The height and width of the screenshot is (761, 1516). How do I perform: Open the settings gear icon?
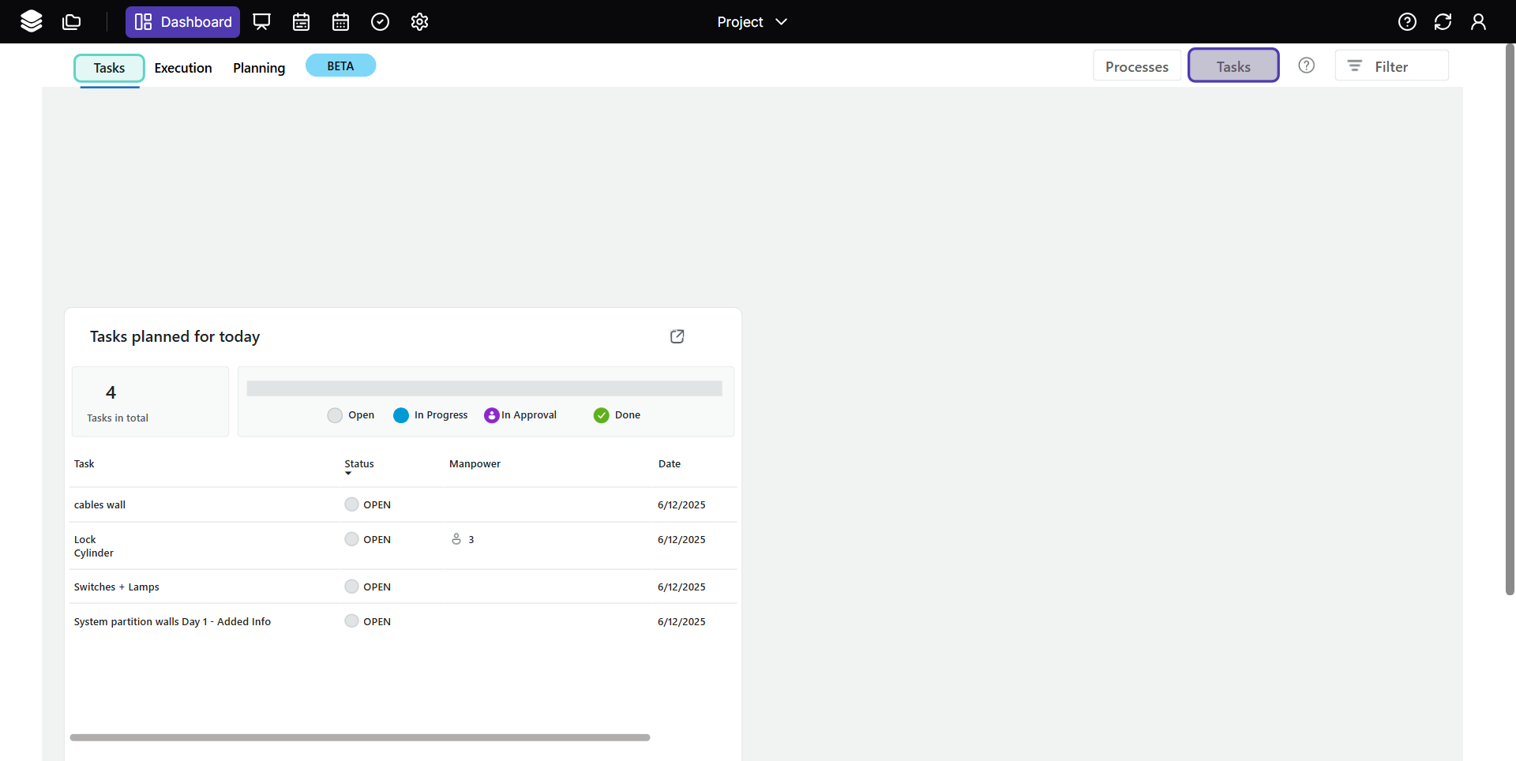point(419,22)
